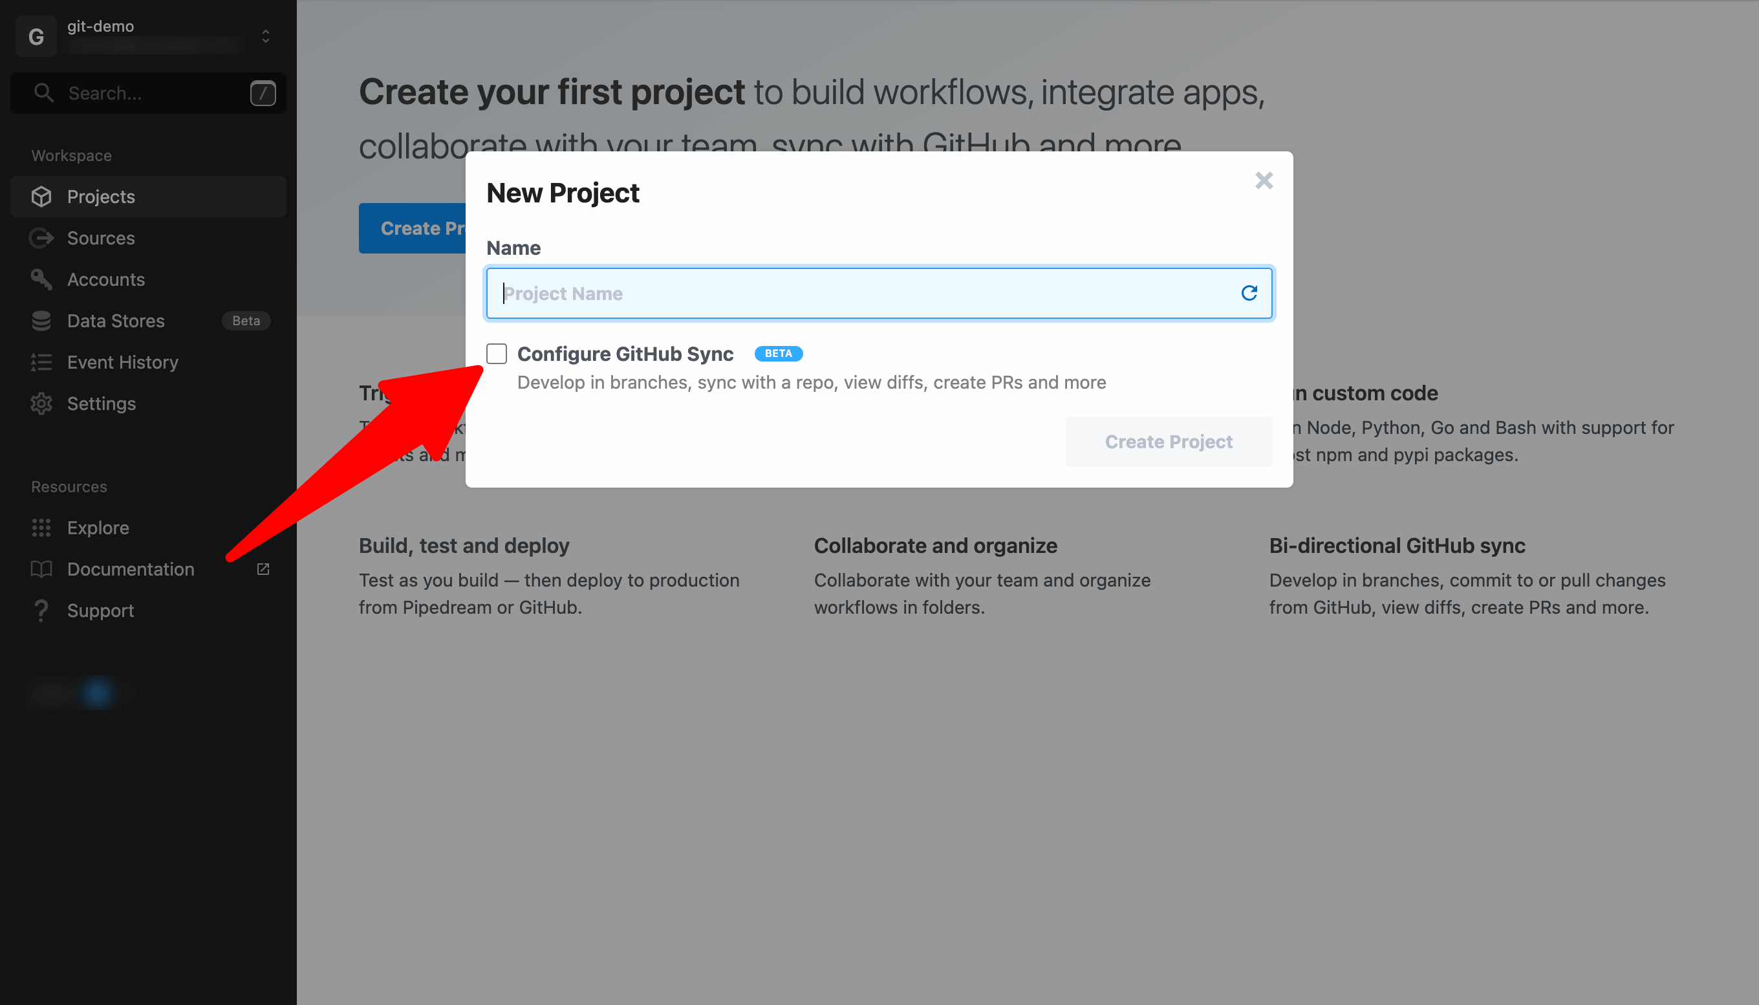The image size is (1759, 1005).
Task: Click the Beta badge beside Data Stores
Action: point(246,321)
